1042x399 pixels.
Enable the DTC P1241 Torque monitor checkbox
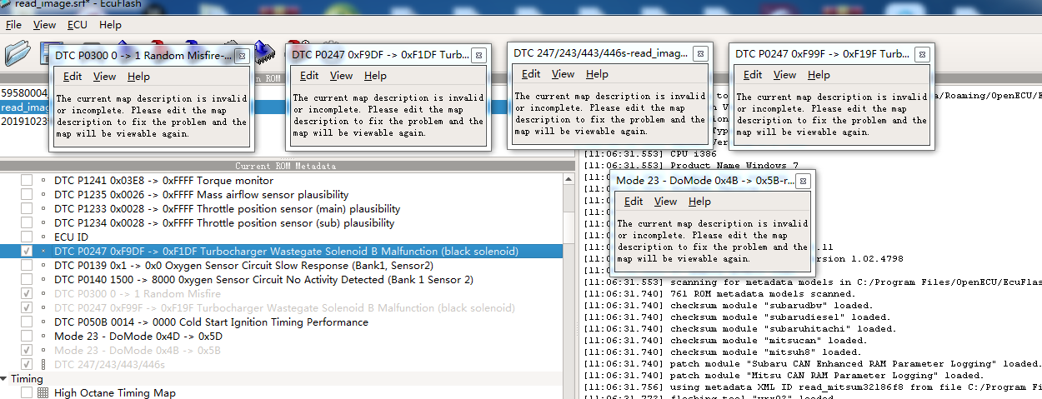click(x=27, y=180)
